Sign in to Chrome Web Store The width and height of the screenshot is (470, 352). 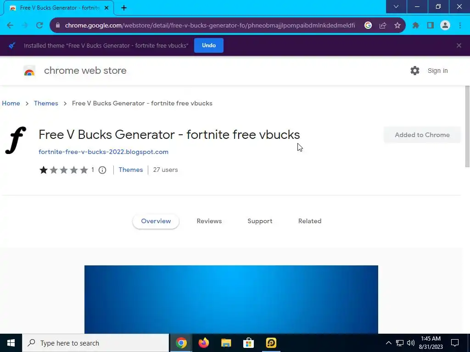point(437,71)
